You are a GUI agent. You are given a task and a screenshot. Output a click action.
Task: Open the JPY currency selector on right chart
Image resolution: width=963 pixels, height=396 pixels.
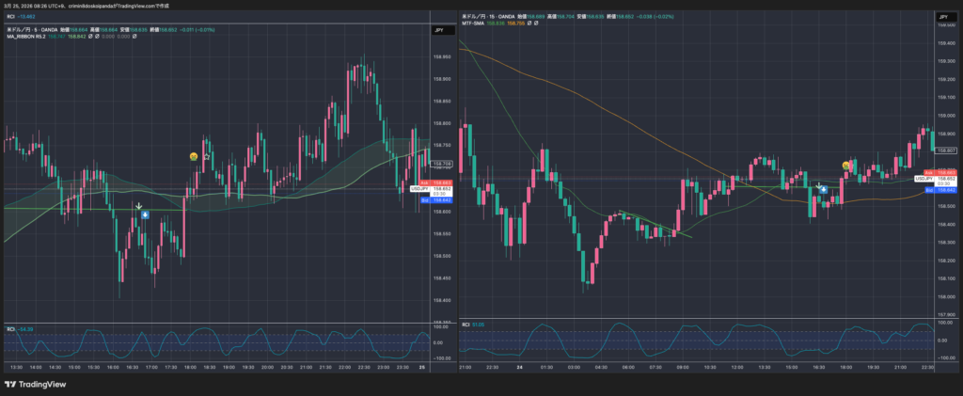point(942,17)
